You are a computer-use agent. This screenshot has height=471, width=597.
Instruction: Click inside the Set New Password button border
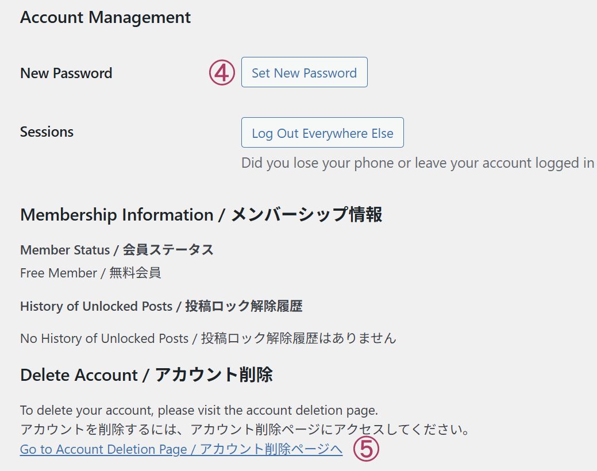point(304,72)
